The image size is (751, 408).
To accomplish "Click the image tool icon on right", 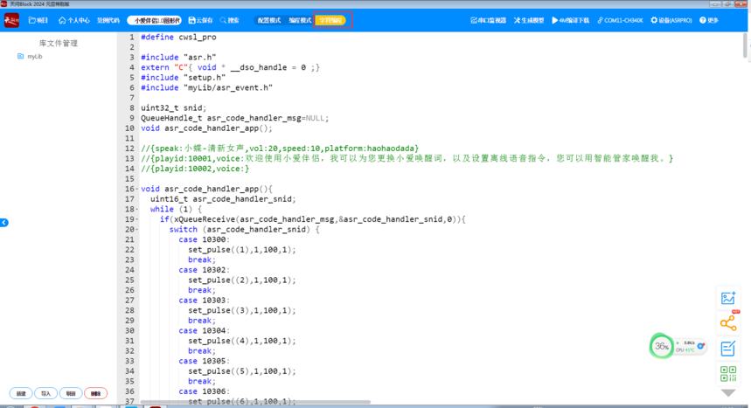I will (x=728, y=298).
